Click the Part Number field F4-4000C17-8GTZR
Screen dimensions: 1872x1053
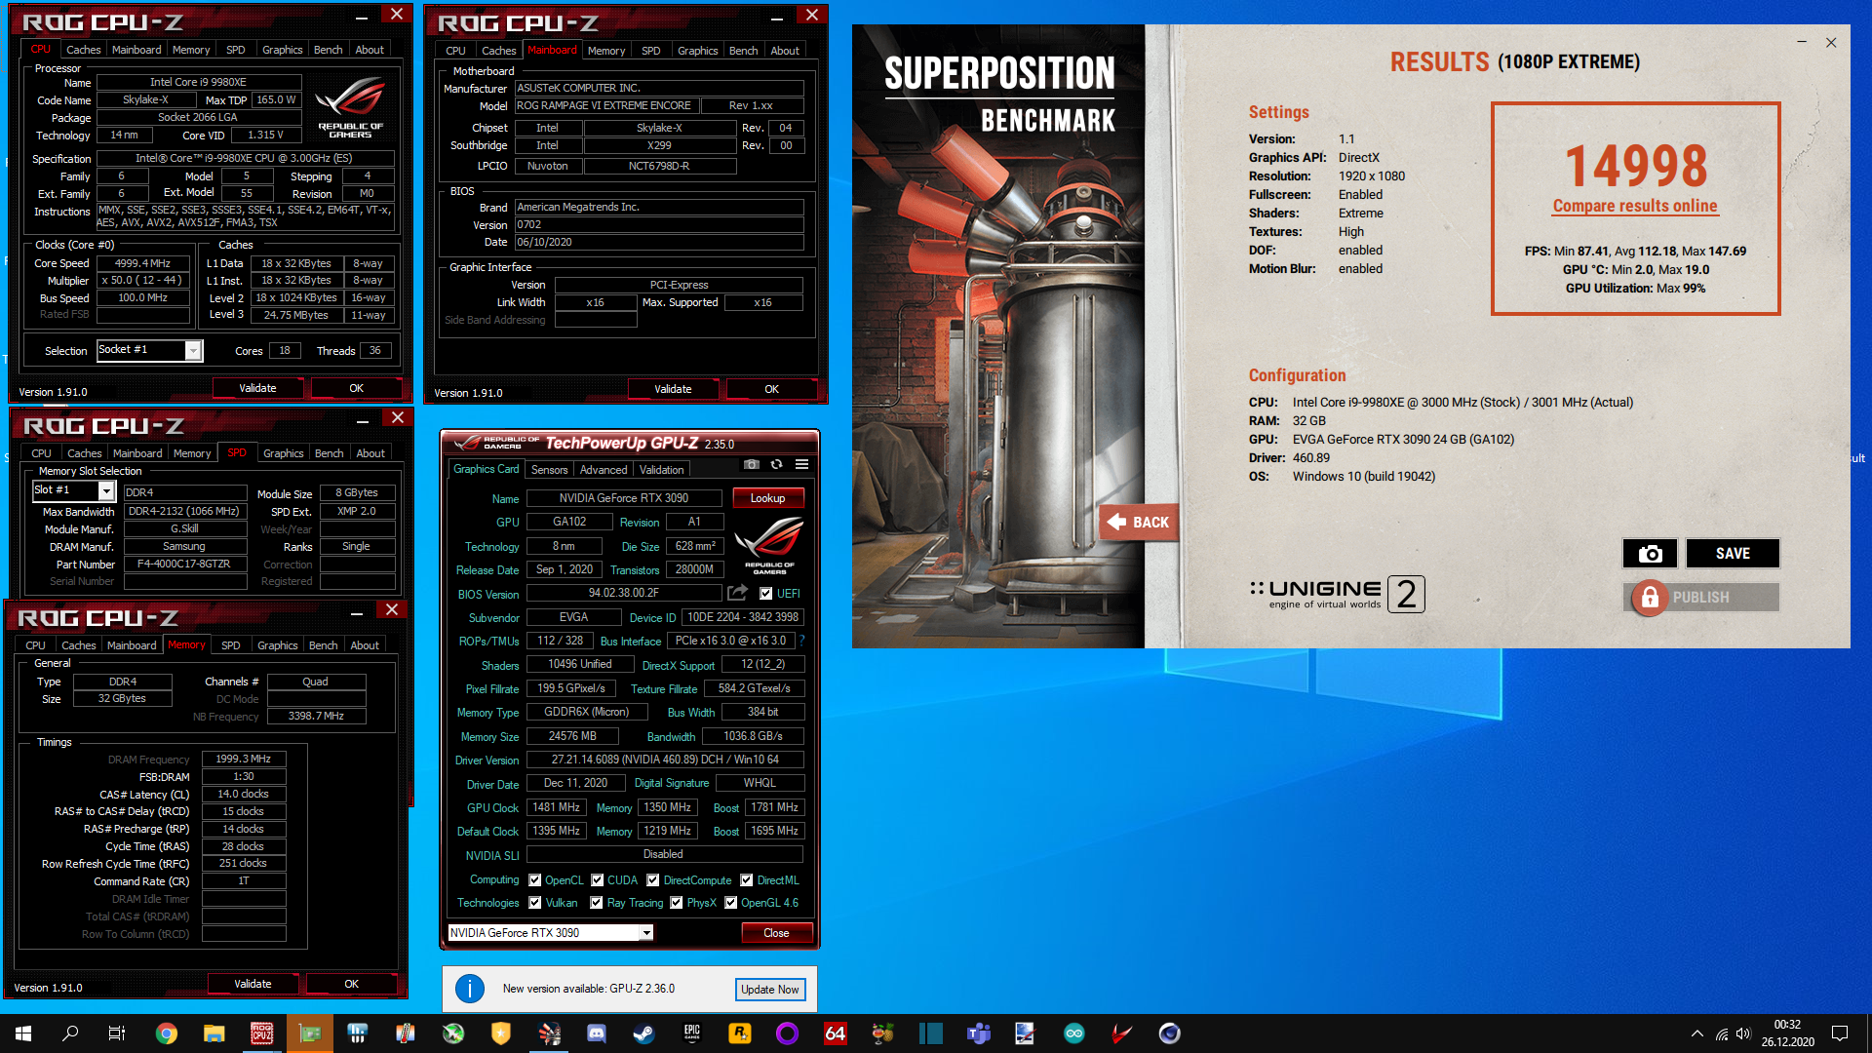click(x=184, y=565)
